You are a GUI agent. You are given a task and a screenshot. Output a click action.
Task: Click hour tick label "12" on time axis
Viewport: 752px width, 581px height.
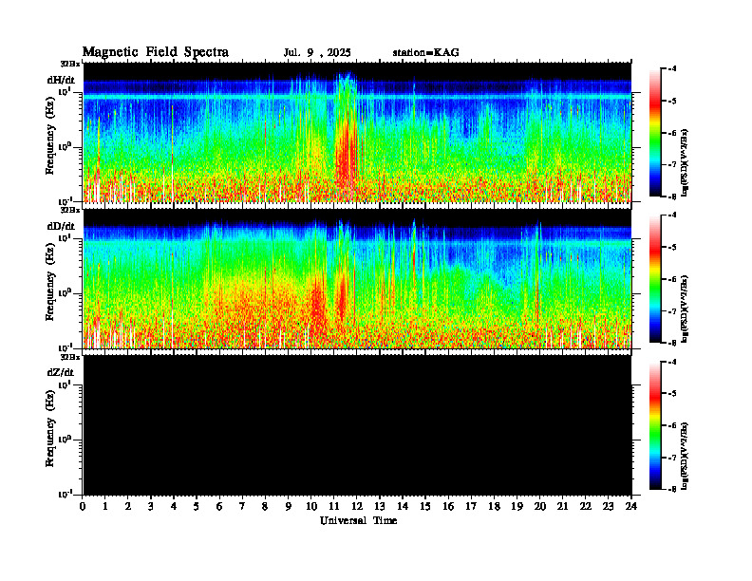click(x=357, y=506)
